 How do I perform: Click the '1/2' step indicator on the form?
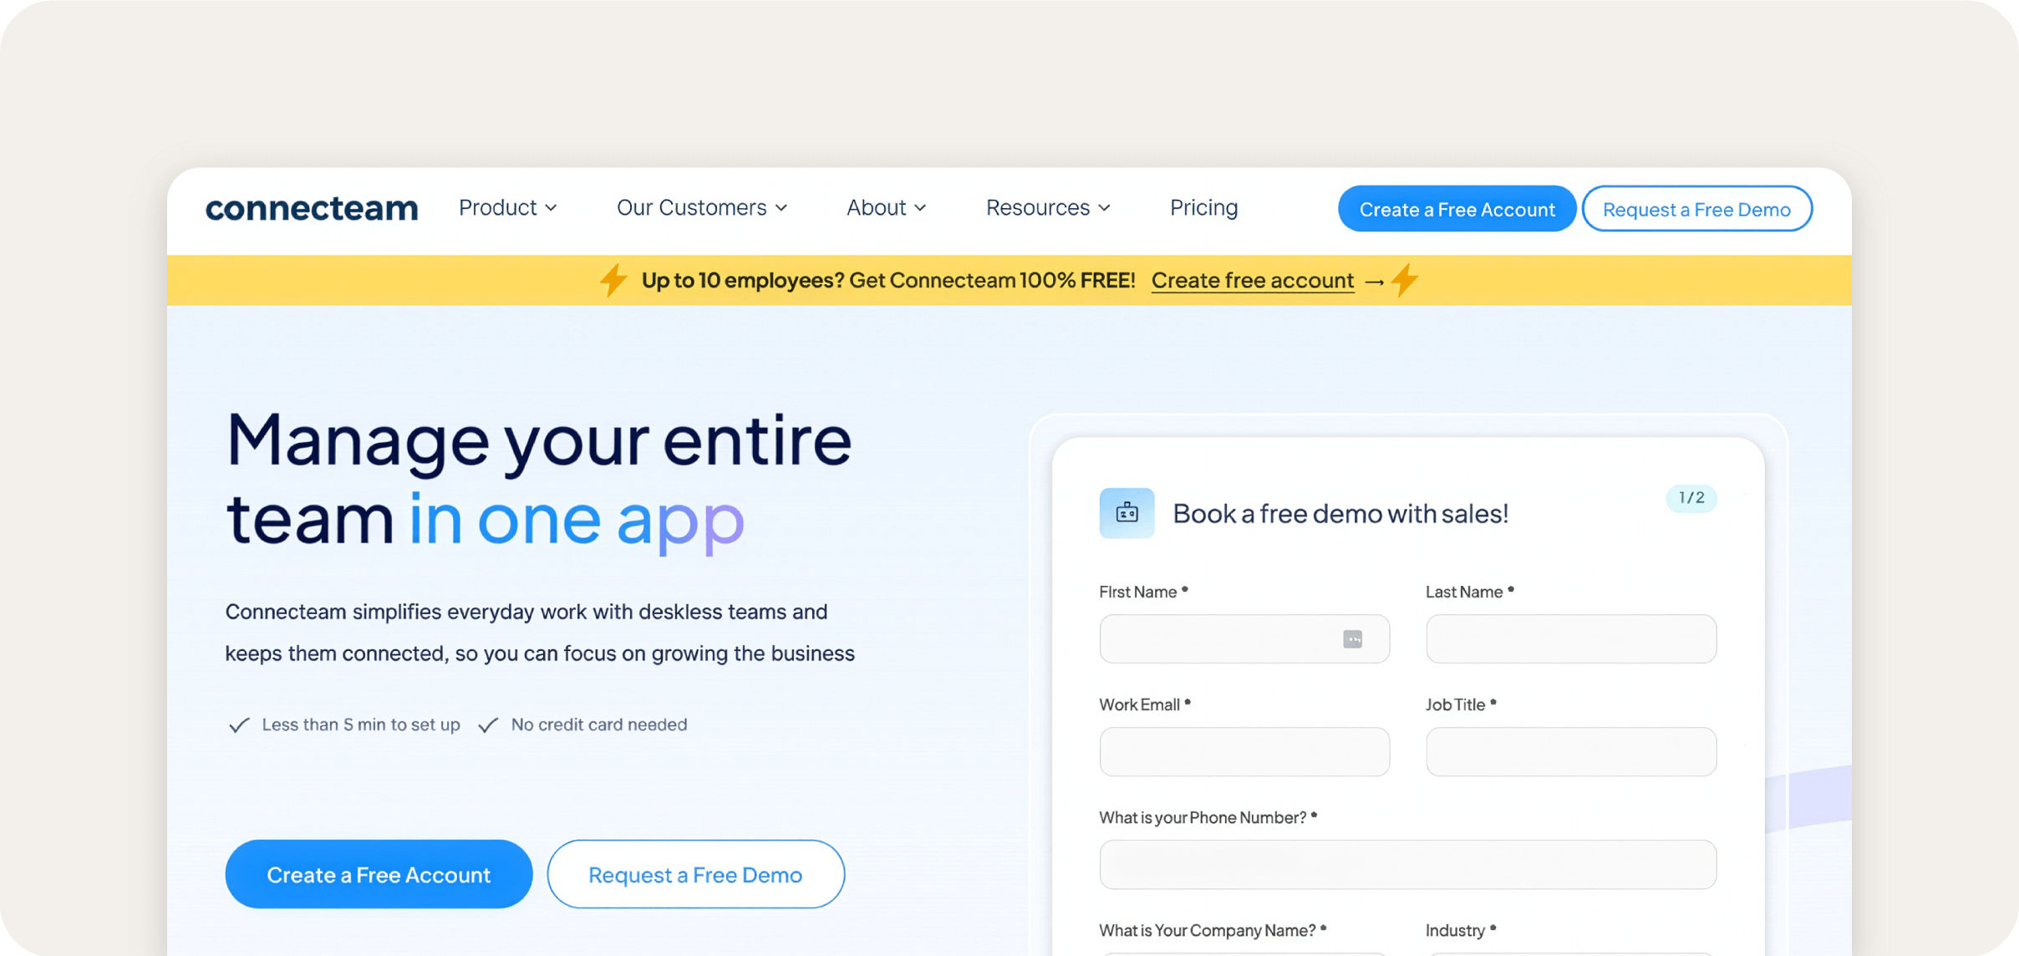click(x=1691, y=498)
